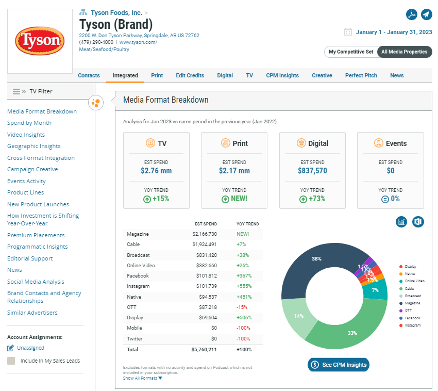Click the Total $5,760,211 value
Viewport: 438px width, 391px height.
point(204,350)
